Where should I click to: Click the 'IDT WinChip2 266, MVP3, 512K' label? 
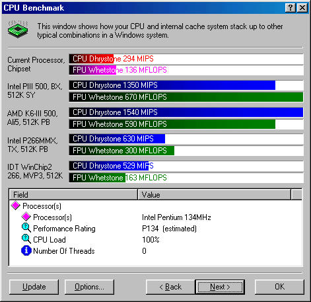click(35, 171)
